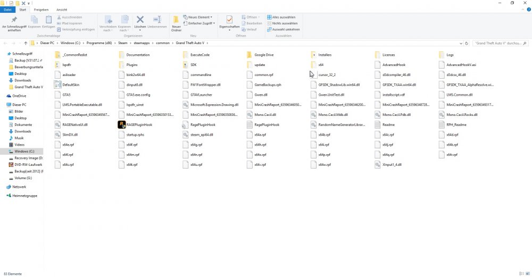Click Auswahl umkehren
Image resolution: width=532 pixels, height=277 pixels.
[284, 29]
